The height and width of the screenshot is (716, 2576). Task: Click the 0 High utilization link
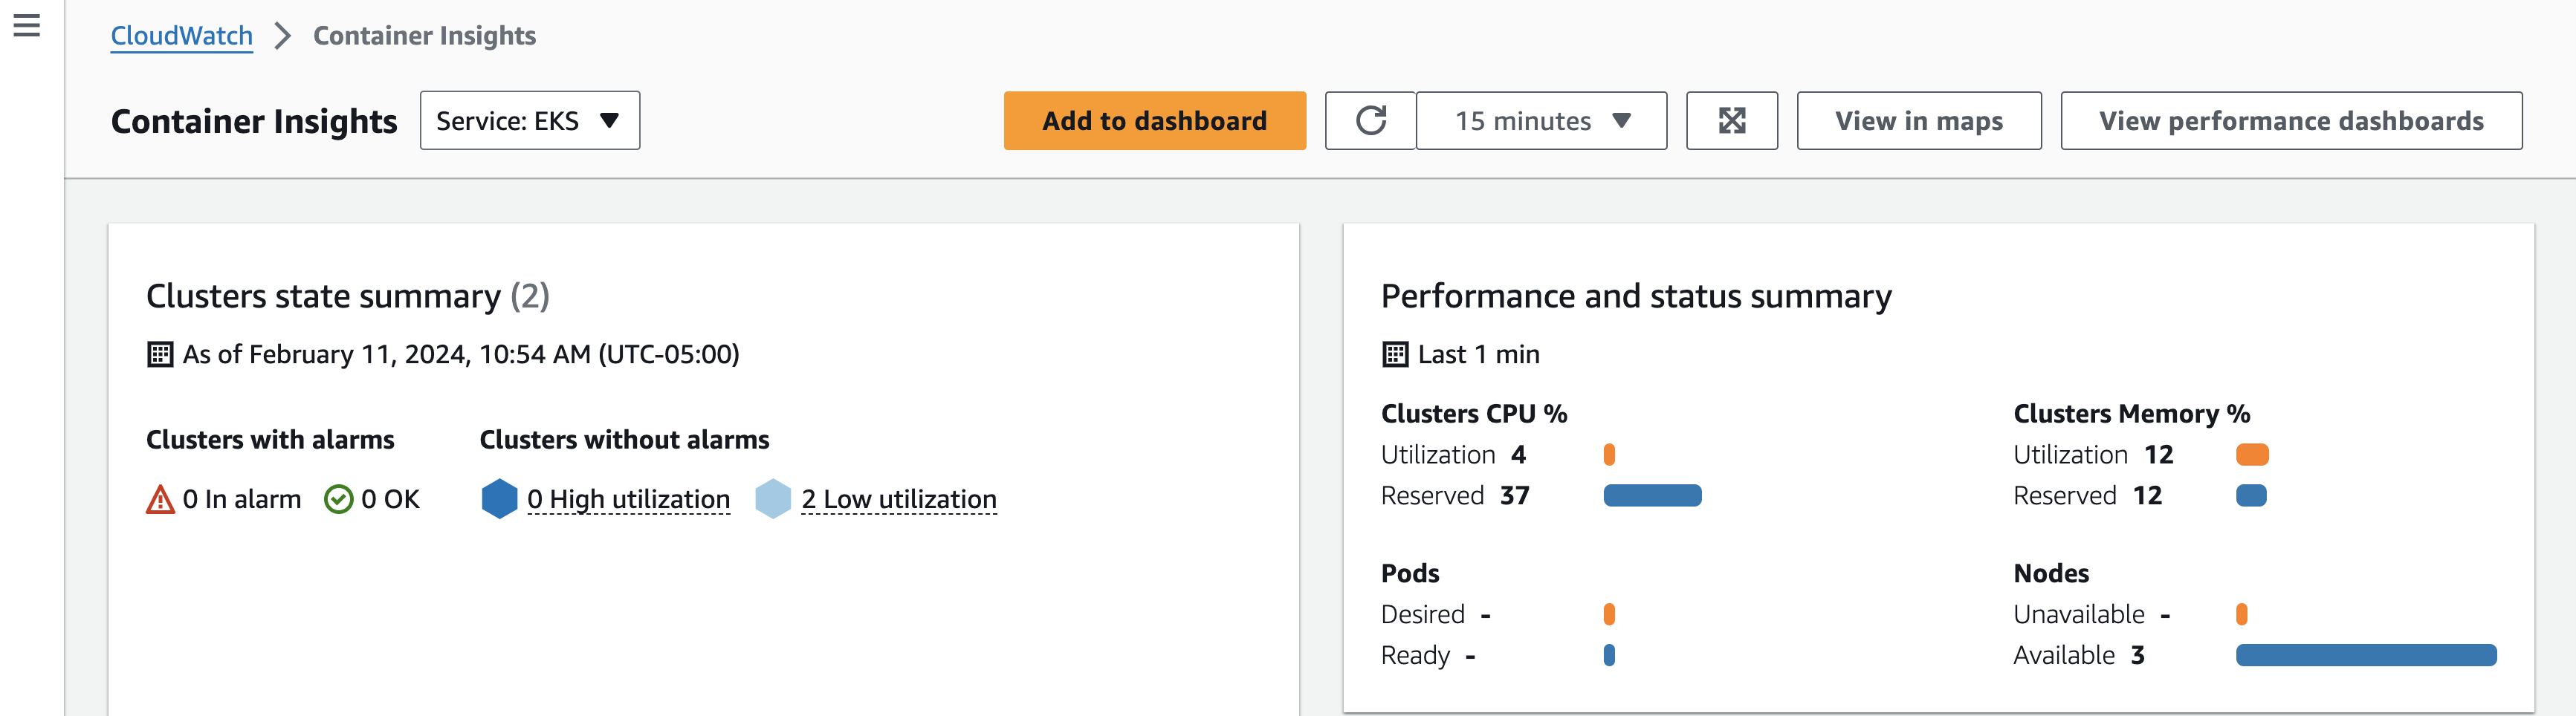coord(628,499)
